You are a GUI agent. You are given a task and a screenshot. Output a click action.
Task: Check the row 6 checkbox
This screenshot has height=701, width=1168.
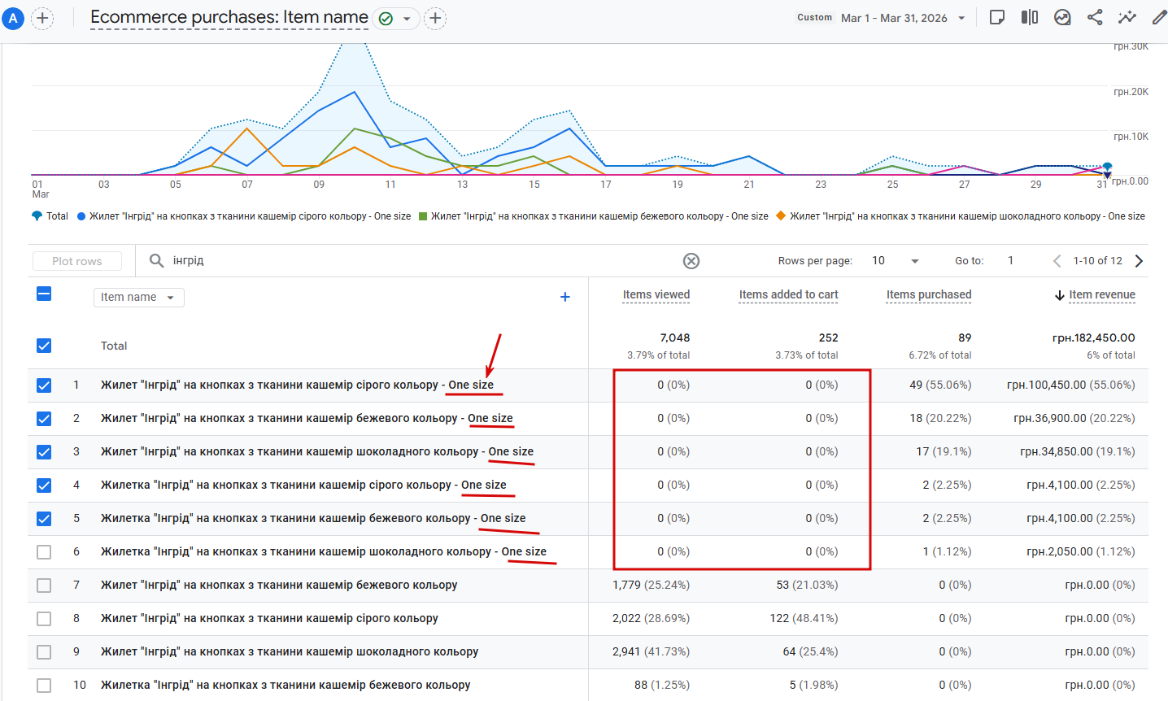pos(44,552)
